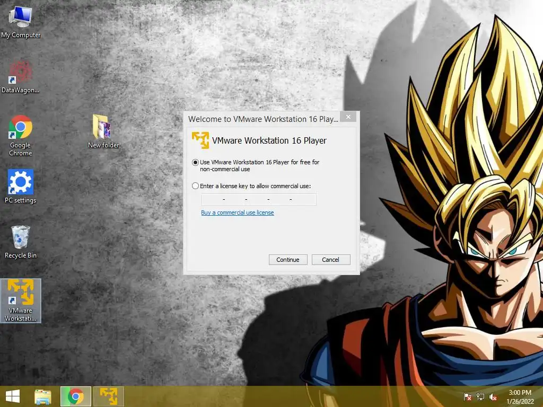The width and height of the screenshot is (543, 407).
Task: Switch to Chrome in the taskbar
Action: coord(76,396)
